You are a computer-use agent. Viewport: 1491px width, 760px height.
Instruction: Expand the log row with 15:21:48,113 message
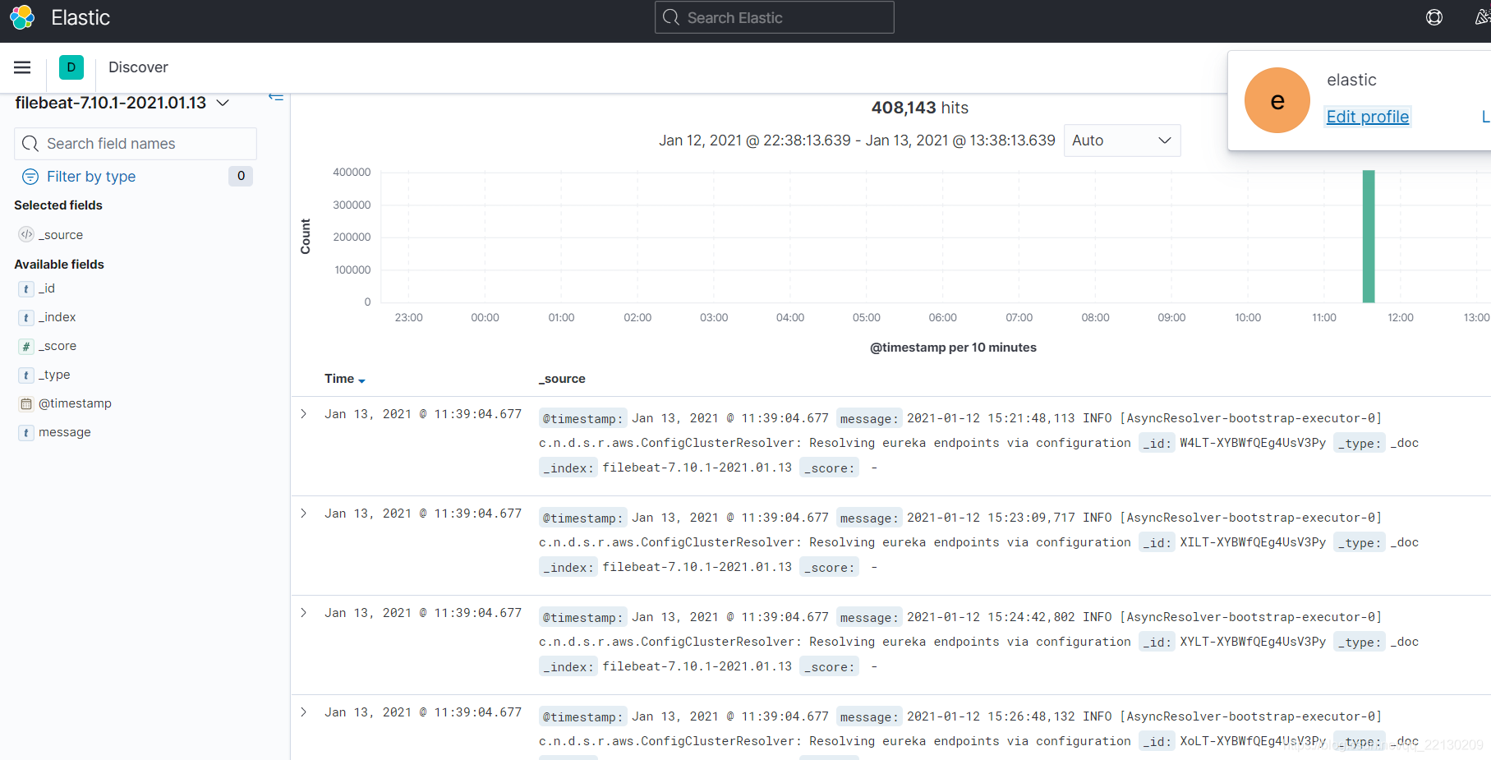[304, 414]
